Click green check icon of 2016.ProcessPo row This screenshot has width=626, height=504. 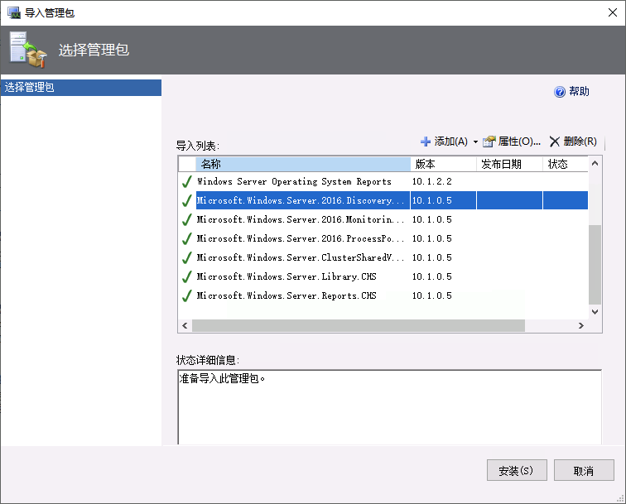pos(187,238)
